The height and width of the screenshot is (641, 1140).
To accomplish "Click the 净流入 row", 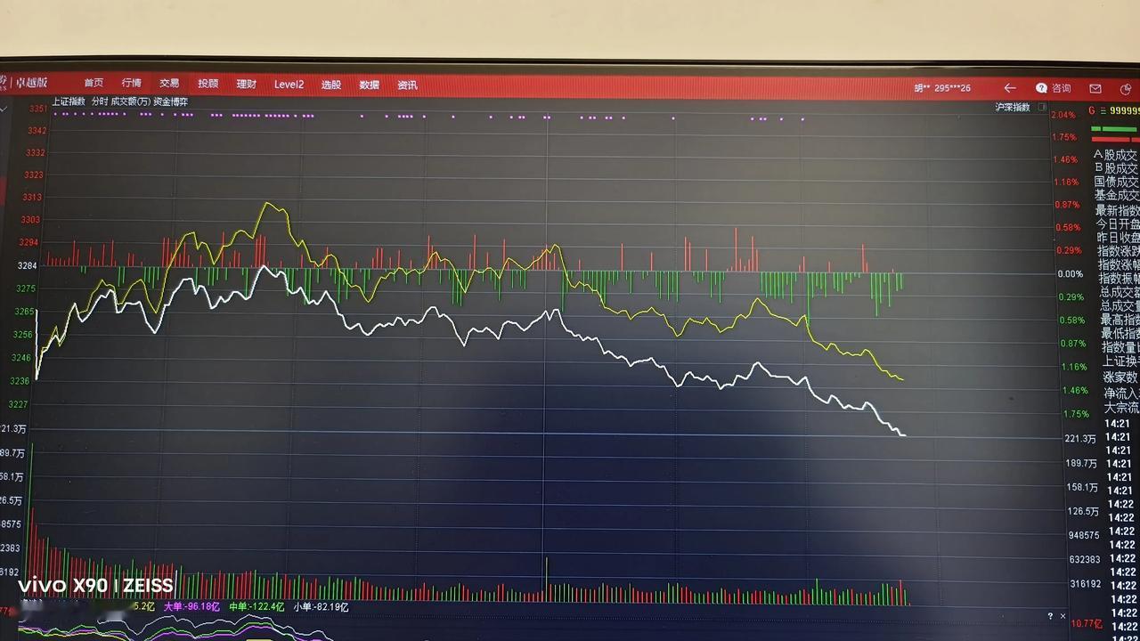I will 1122,393.
